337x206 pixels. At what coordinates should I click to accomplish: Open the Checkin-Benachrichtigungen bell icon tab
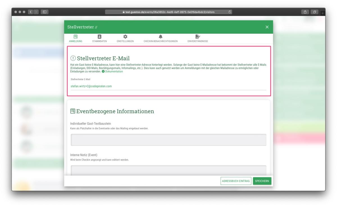[160, 39]
